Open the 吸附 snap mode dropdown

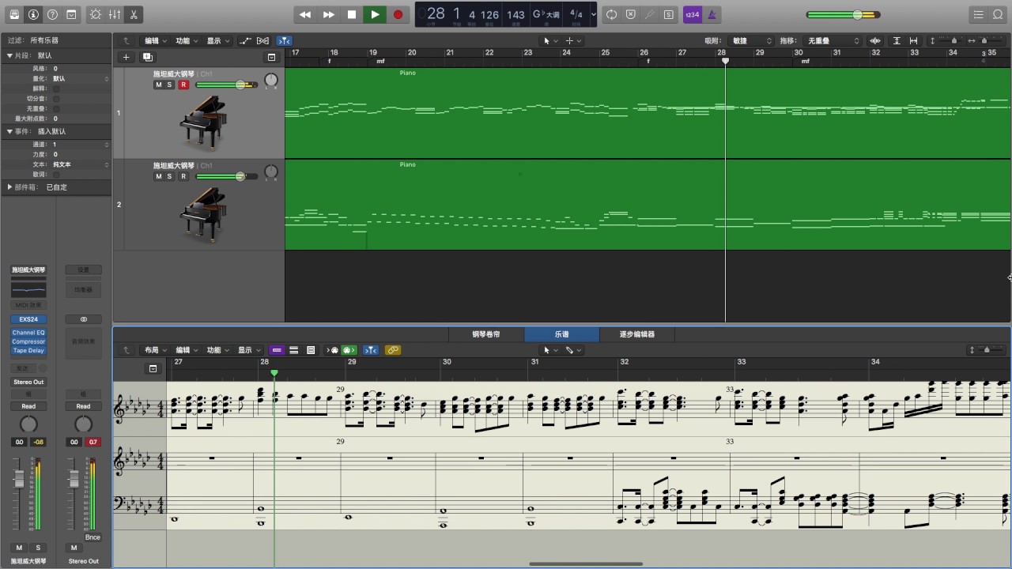752,41
